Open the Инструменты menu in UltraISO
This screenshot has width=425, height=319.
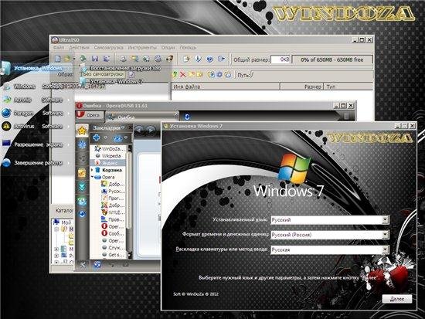[x=142, y=47]
